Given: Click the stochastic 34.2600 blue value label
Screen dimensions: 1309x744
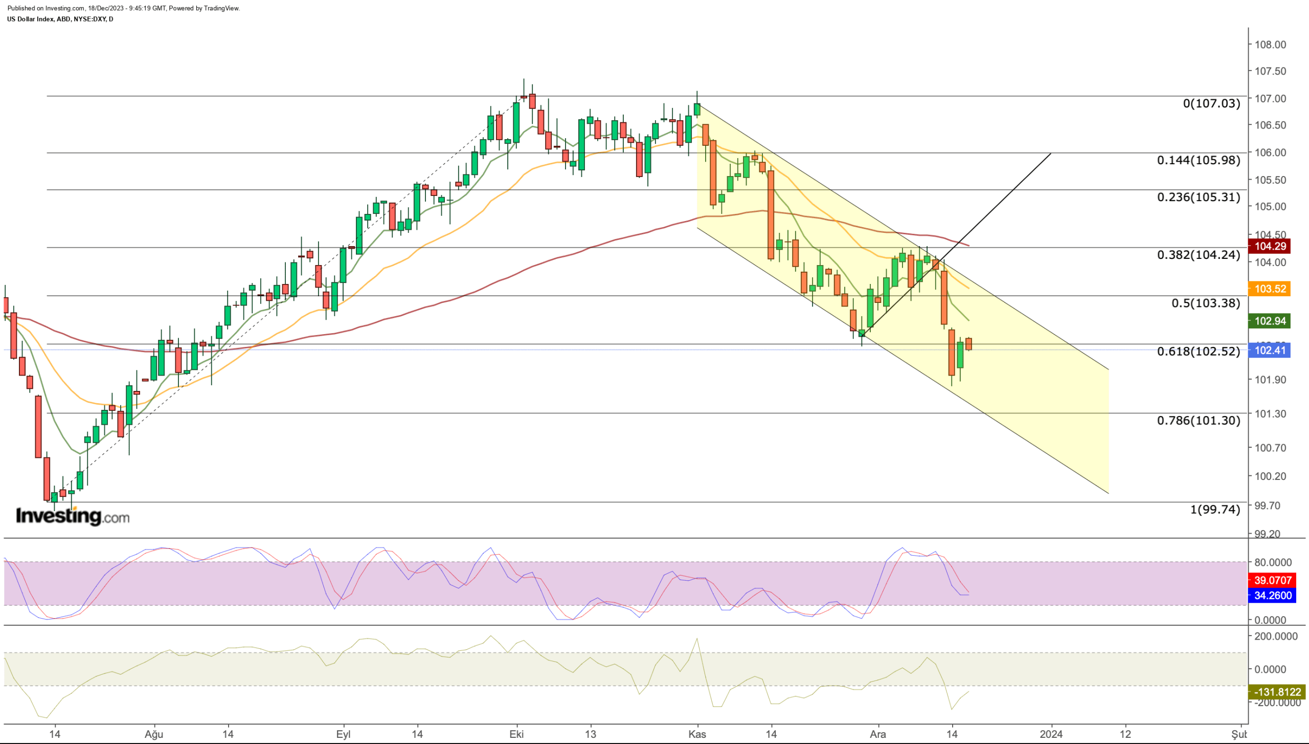Looking at the screenshot, I should tap(1272, 595).
